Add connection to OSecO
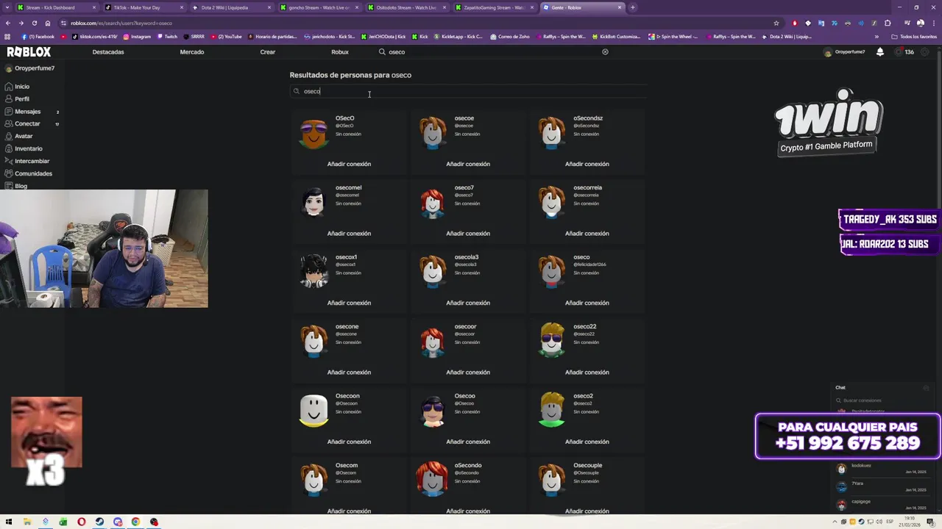Screen dimensions: 942x529 click(x=349, y=164)
